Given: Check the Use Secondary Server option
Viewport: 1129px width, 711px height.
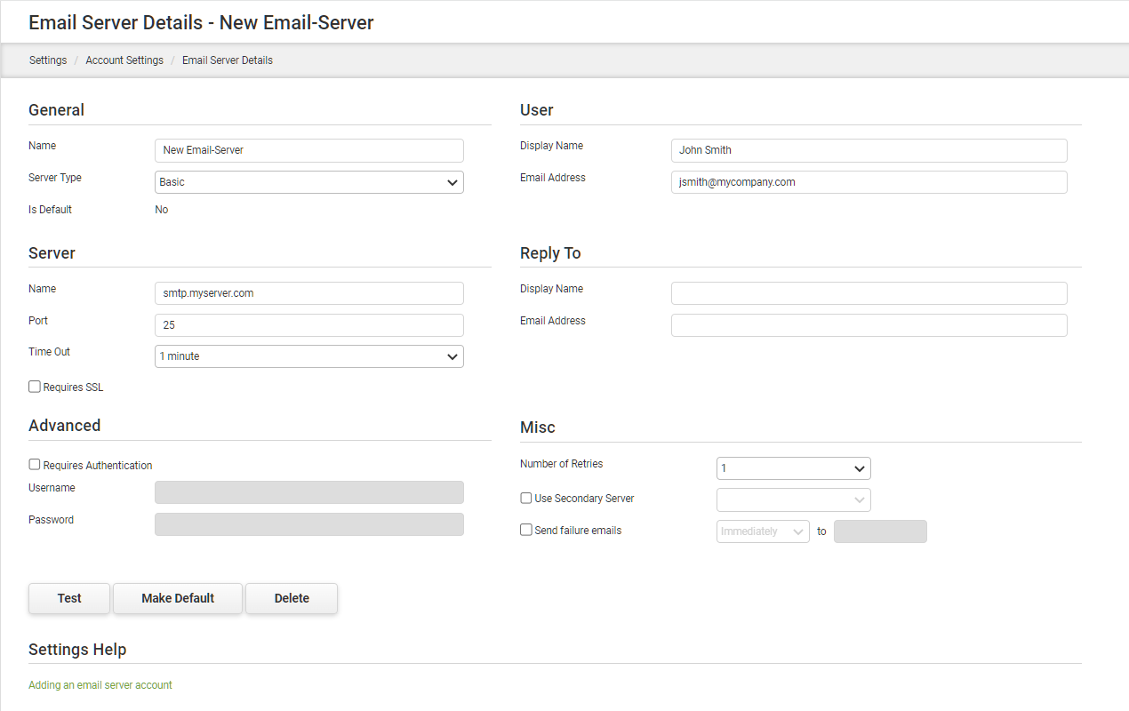Looking at the screenshot, I should point(526,499).
